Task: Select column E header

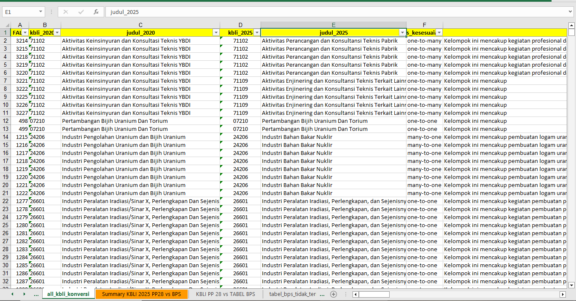Action: 334,25
